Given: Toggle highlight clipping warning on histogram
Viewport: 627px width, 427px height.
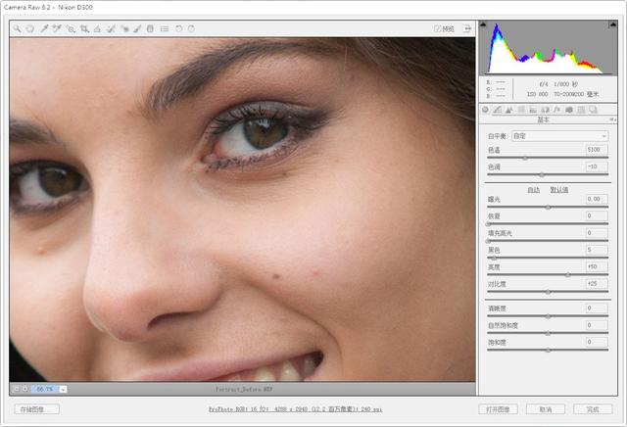Looking at the screenshot, I should coord(612,24).
